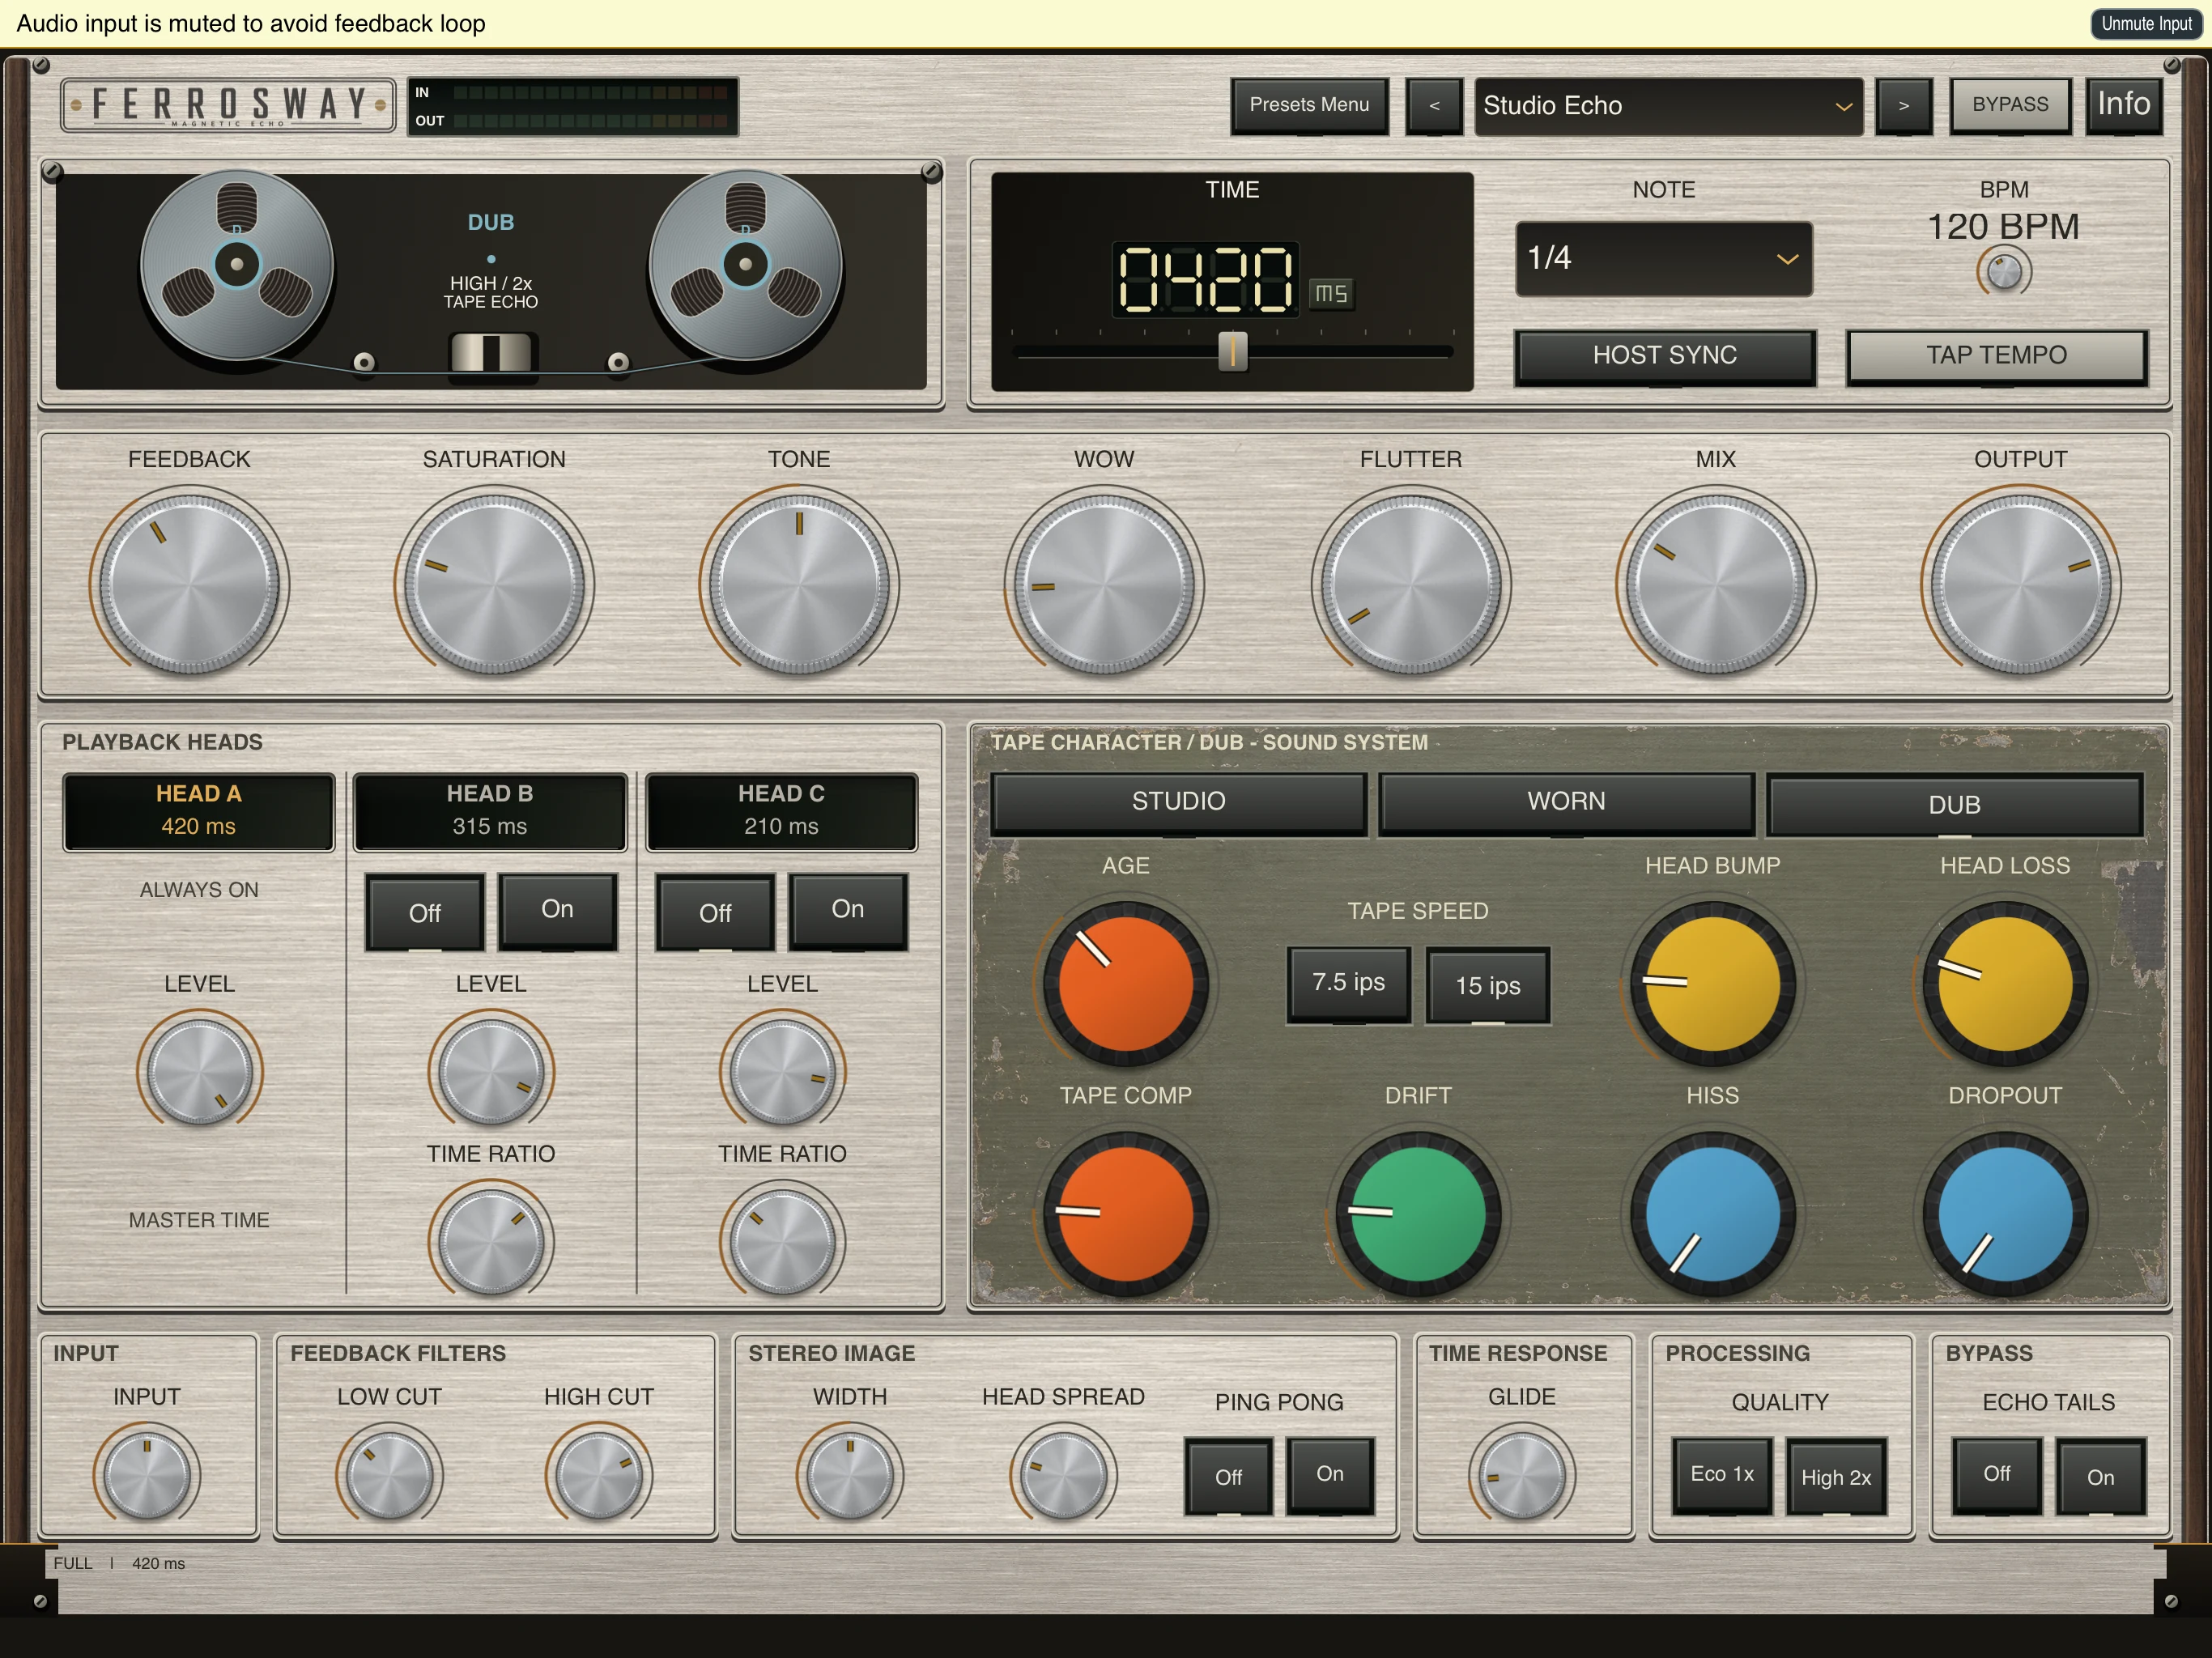Click the Head C Level knob
The image size is (2212, 1658).
coord(782,1071)
